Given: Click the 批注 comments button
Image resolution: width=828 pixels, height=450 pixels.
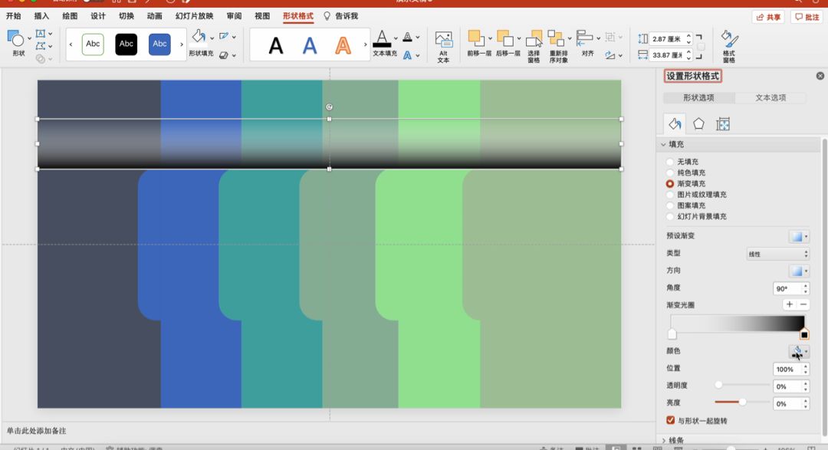Looking at the screenshot, I should click(x=807, y=17).
